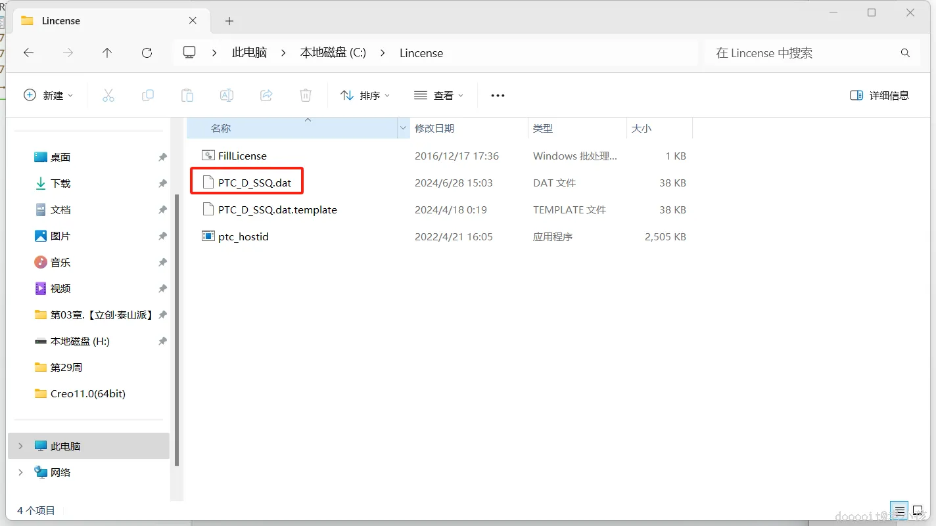Viewport: 936px width, 526px height.
Task: Click Lincense in the address breadcrumb
Action: 421,53
